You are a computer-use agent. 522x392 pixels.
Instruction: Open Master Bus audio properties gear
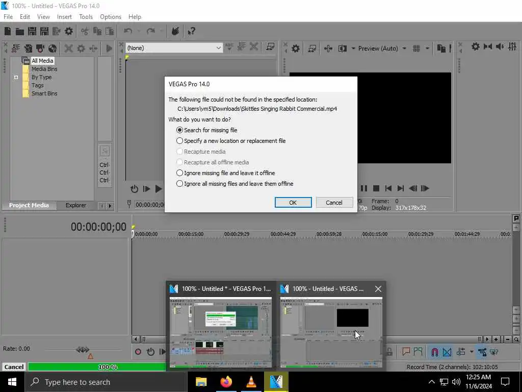pos(476,46)
